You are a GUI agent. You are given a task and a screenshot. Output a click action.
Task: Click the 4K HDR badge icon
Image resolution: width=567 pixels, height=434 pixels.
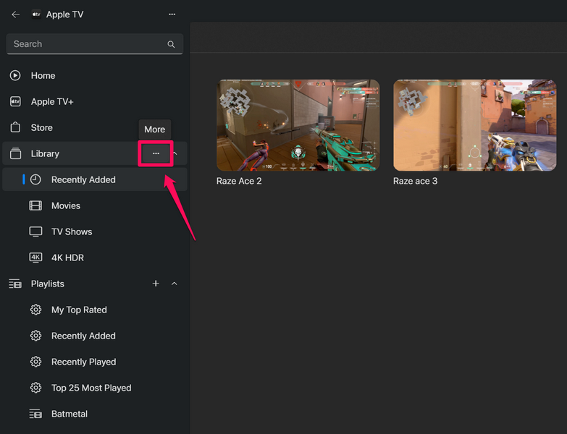[x=35, y=258]
